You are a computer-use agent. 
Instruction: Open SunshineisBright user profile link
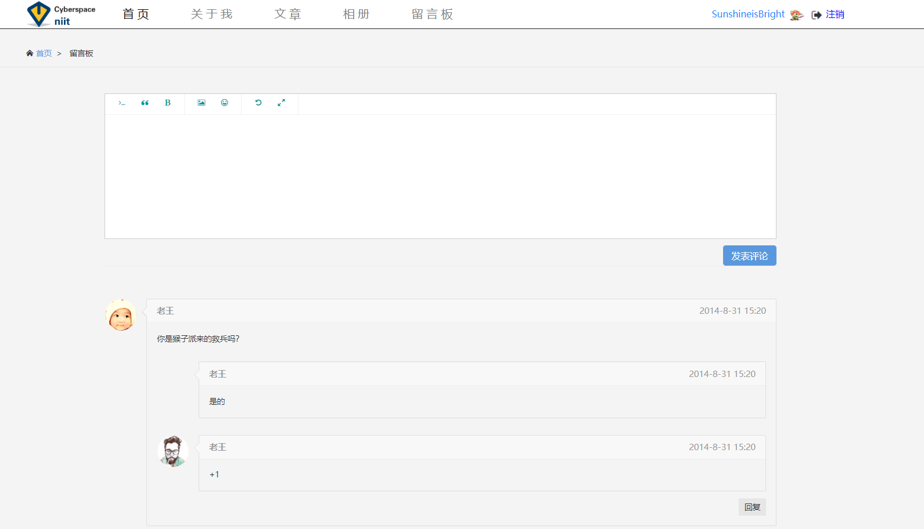(x=748, y=14)
